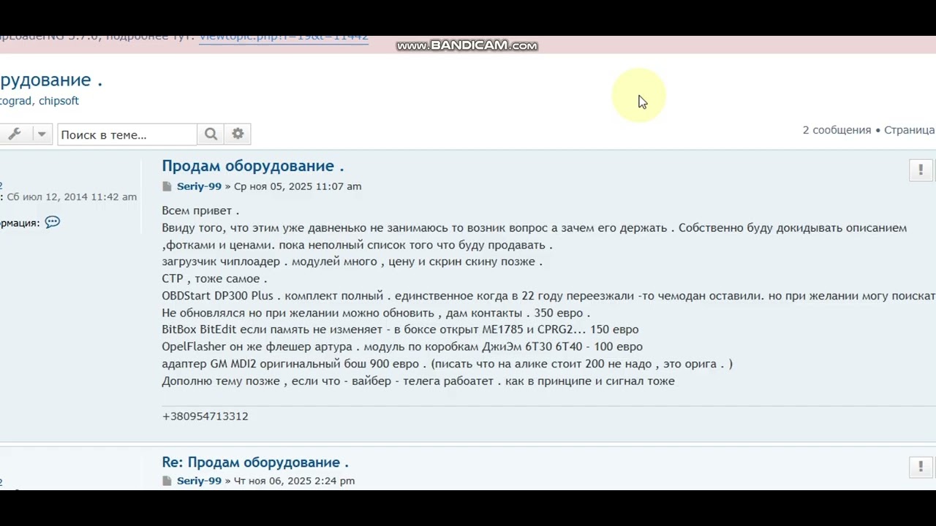Open Seriy-99 profile in reply post

click(x=199, y=481)
